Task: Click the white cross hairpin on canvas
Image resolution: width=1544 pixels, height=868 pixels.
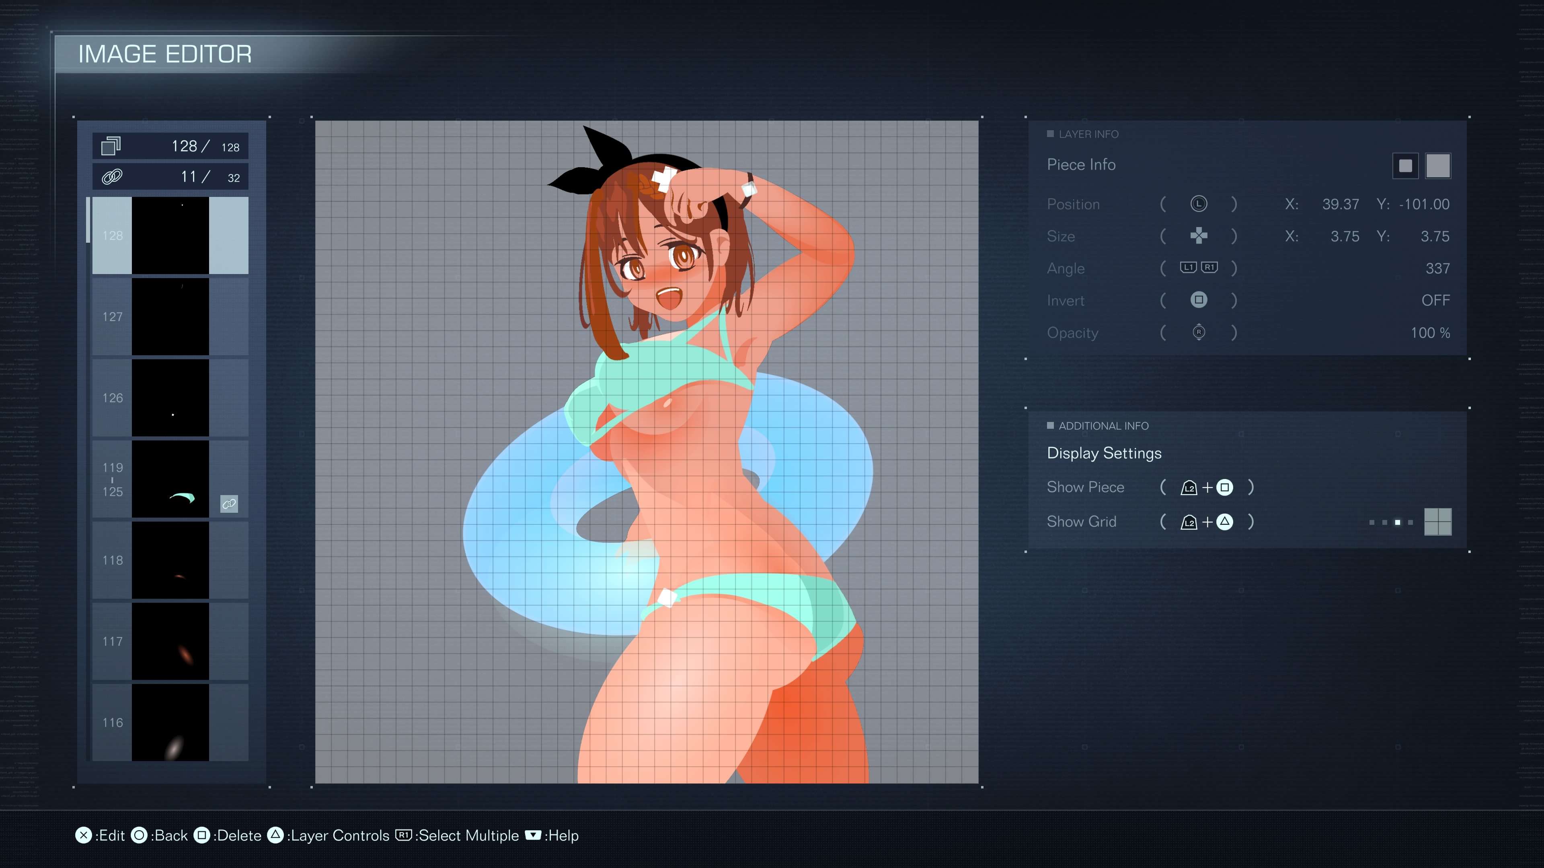Action: (x=663, y=178)
